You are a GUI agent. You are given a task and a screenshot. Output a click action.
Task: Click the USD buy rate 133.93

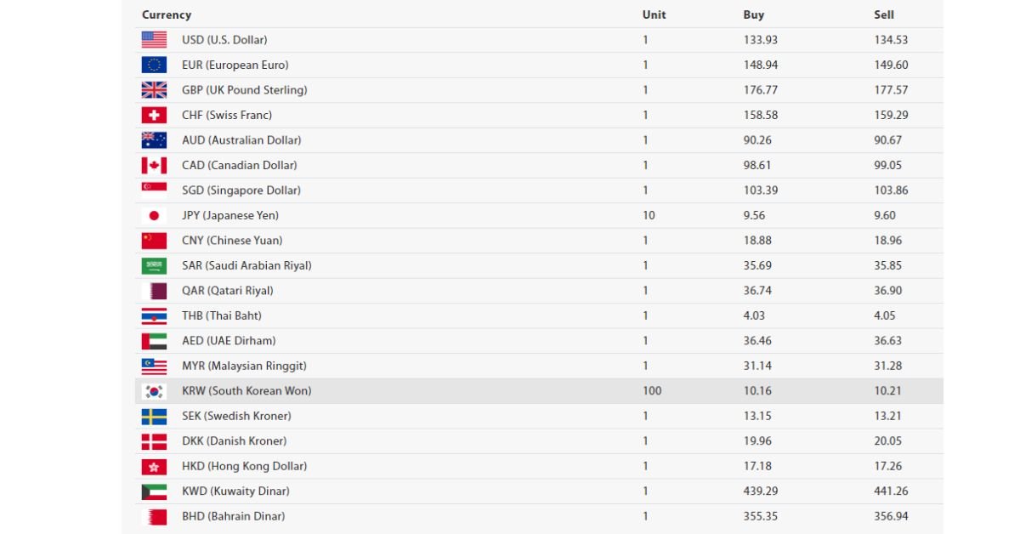pos(761,40)
